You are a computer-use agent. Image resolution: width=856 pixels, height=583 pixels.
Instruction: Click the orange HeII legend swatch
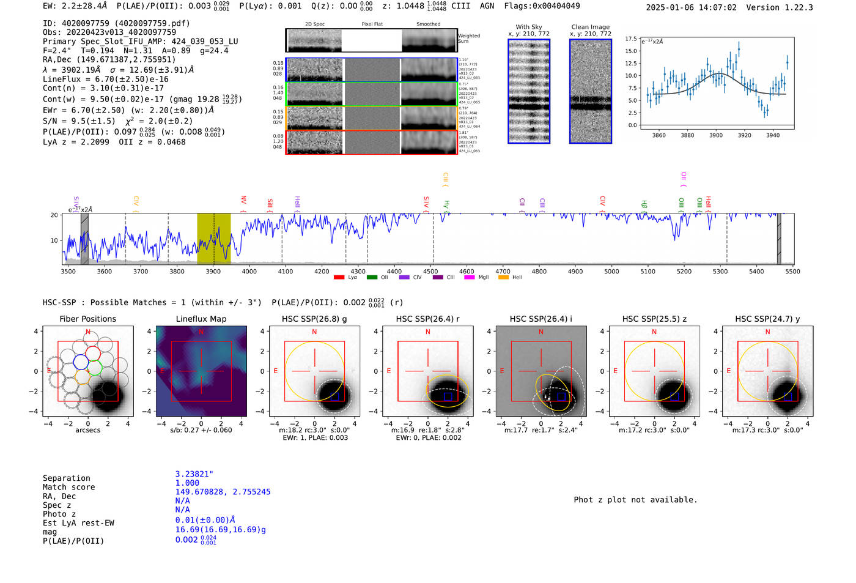pos(503,277)
